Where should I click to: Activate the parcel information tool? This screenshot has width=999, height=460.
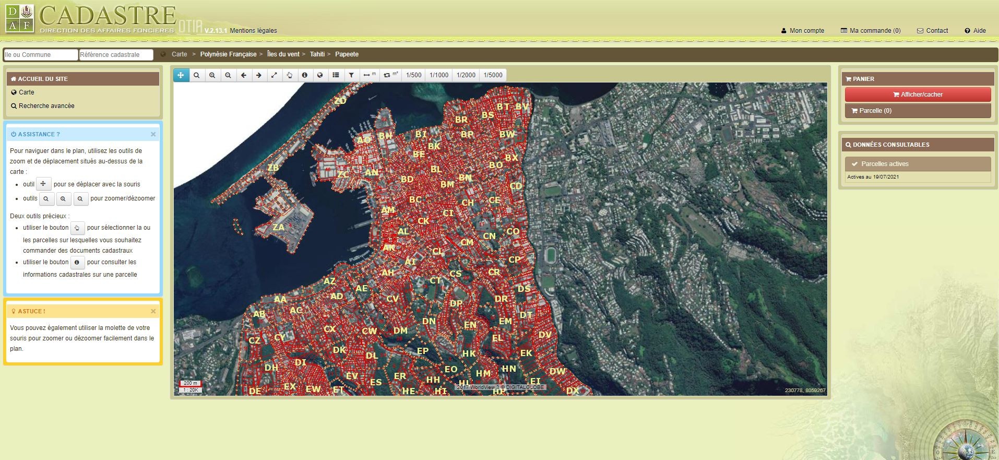pos(305,75)
